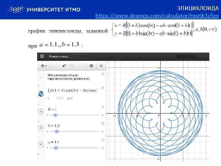Delete the Эпициклоида note row
This screenshot has height=166, width=221.
point(103,74)
